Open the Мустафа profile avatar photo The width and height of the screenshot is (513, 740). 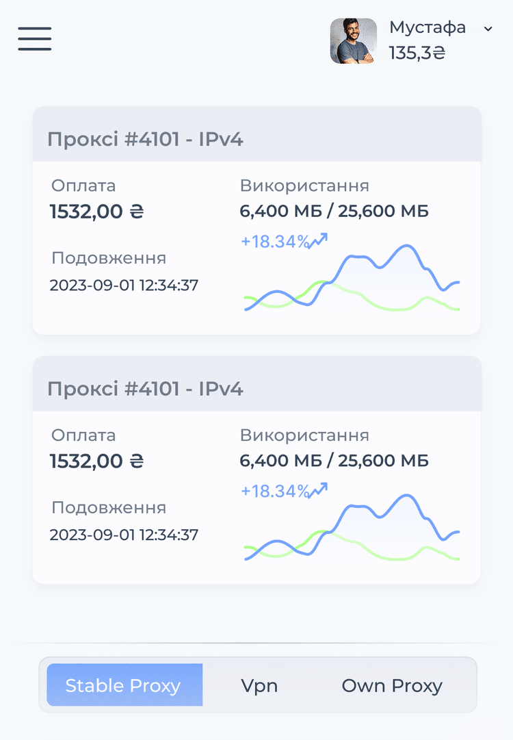coord(354,41)
